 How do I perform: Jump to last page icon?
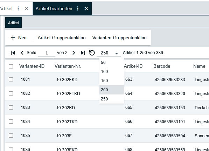(83, 53)
